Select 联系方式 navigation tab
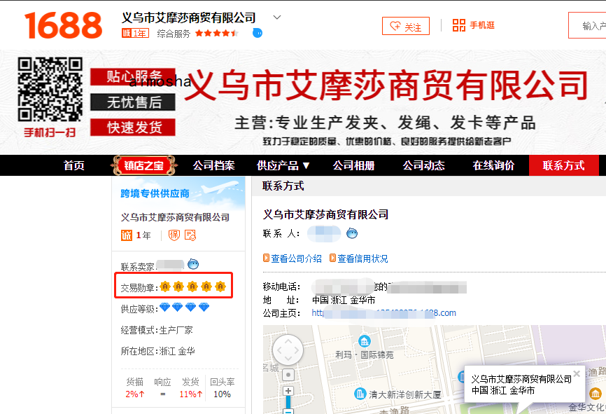This screenshot has width=606, height=414. pos(563,165)
